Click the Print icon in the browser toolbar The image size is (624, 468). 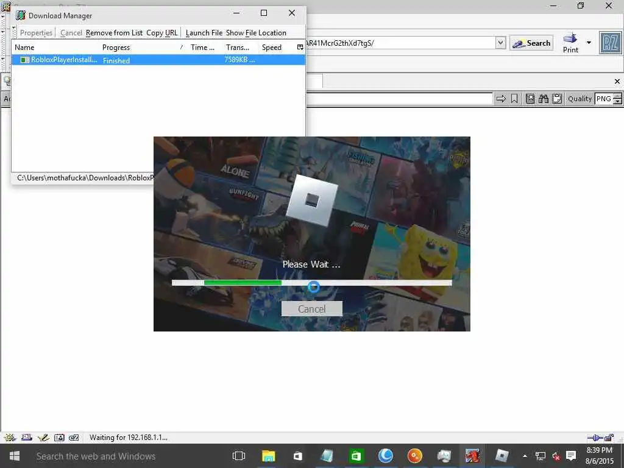(x=570, y=43)
